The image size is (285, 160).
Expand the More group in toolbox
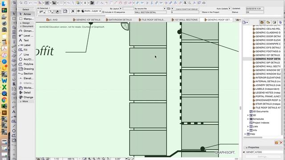coord(21,101)
